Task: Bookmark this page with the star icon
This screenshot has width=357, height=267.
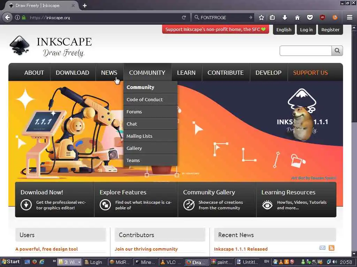Action: 261,17
